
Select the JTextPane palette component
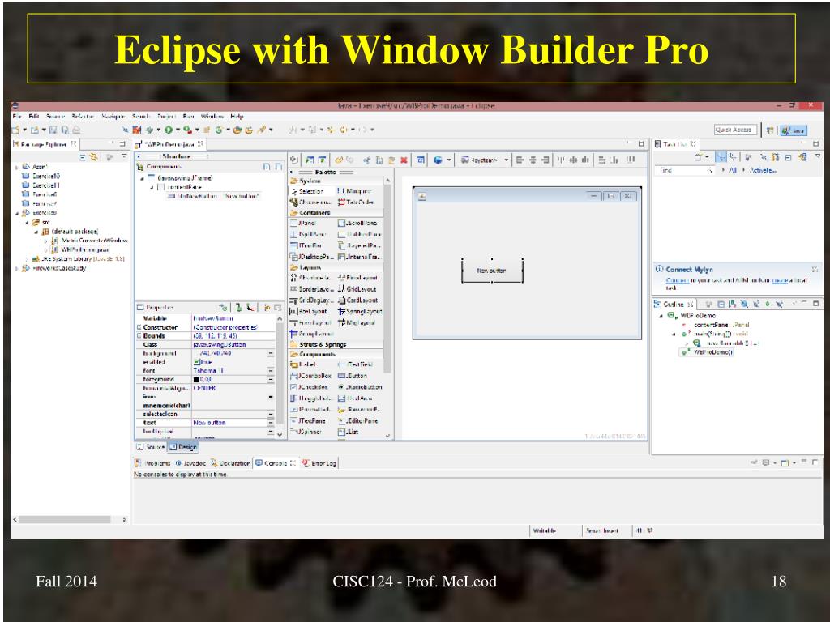click(308, 420)
